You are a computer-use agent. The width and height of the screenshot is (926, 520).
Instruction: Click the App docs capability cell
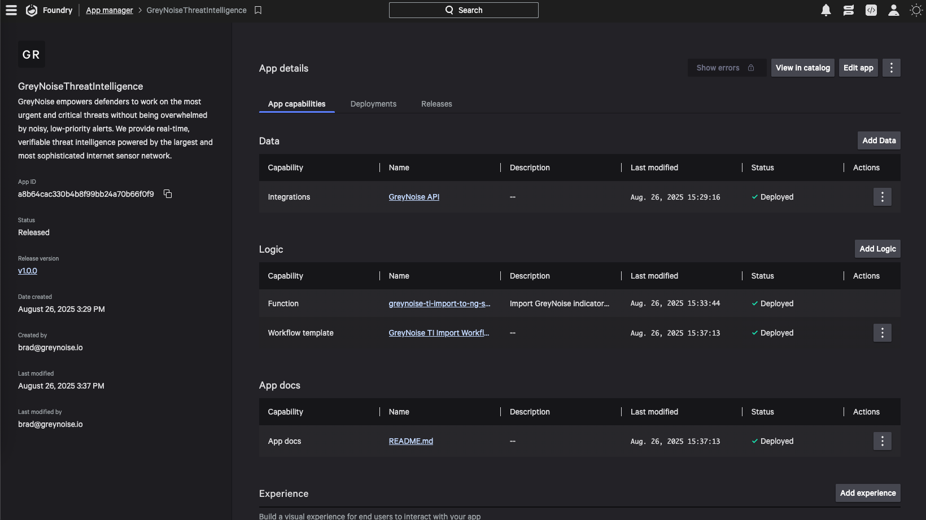coord(285,441)
